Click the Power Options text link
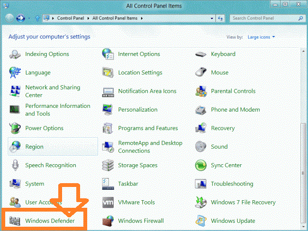308x231 pixels. 44,128
